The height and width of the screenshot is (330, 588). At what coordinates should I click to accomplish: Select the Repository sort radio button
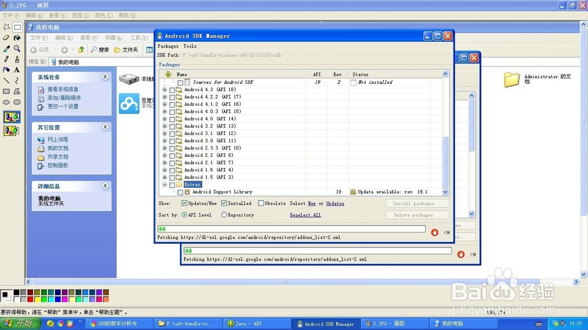coord(224,215)
